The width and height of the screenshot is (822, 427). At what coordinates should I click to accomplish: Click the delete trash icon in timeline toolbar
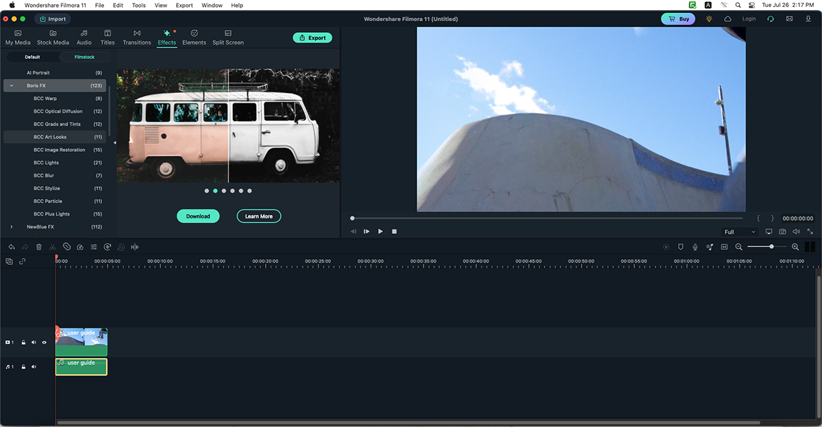39,246
